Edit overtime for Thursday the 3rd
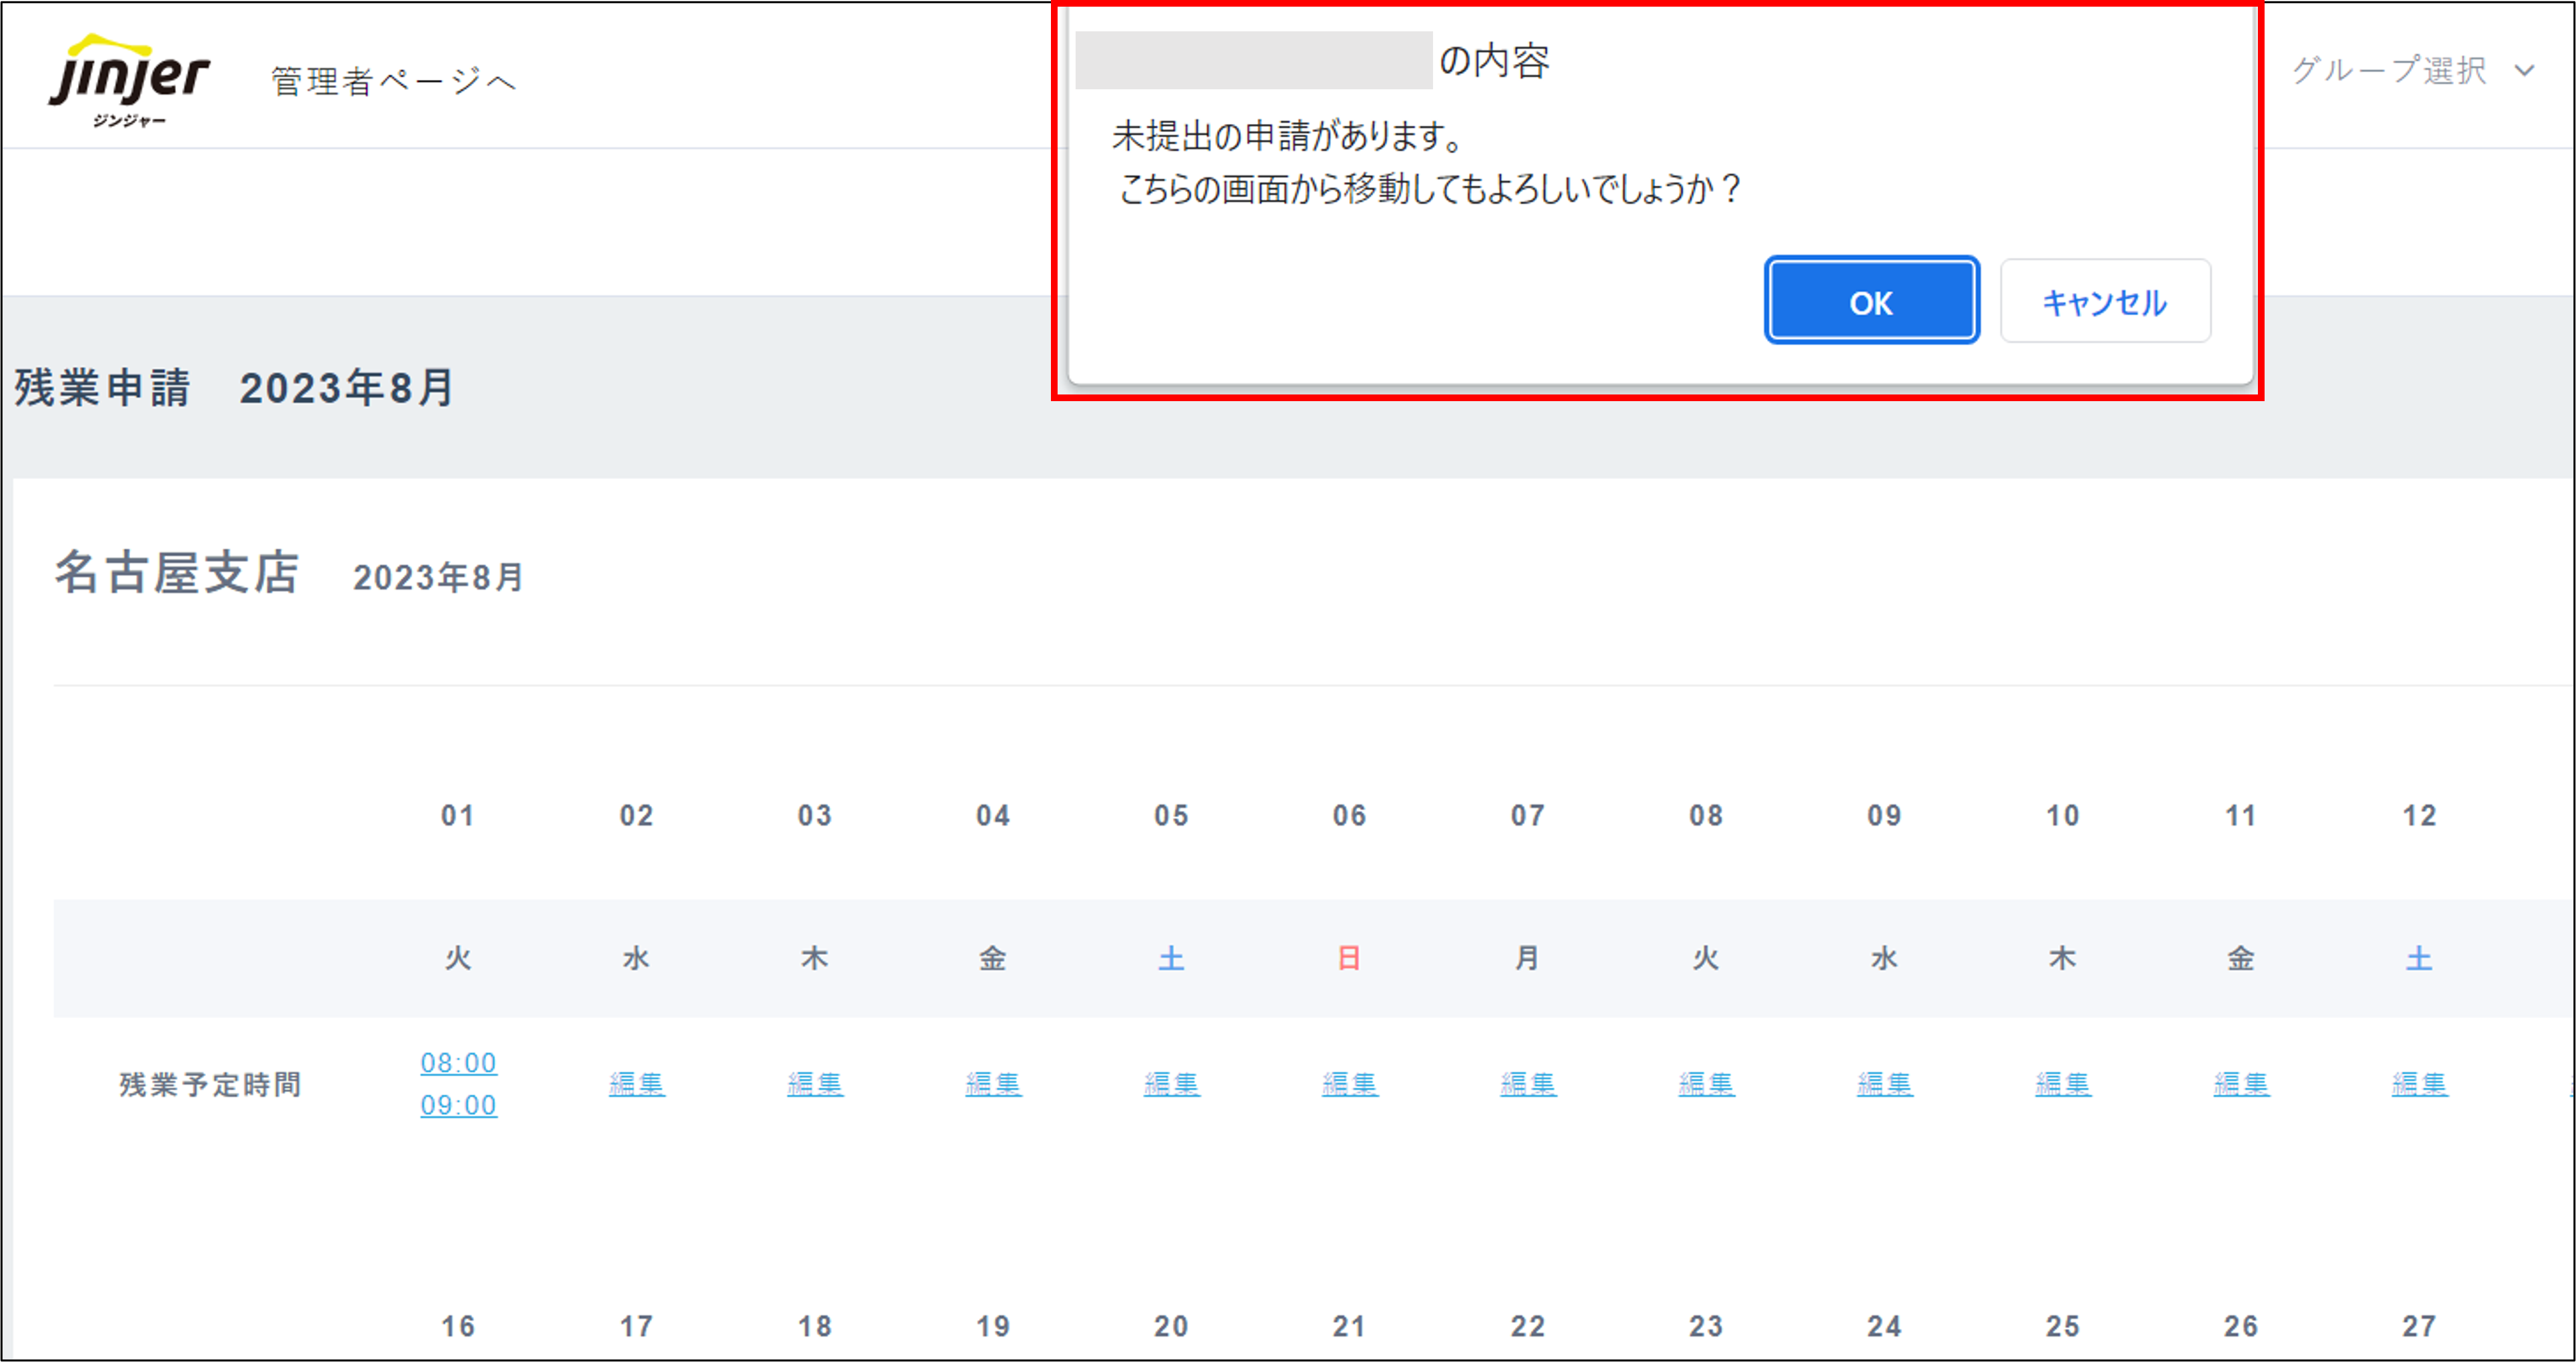2576x1362 pixels. point(814,1083)
